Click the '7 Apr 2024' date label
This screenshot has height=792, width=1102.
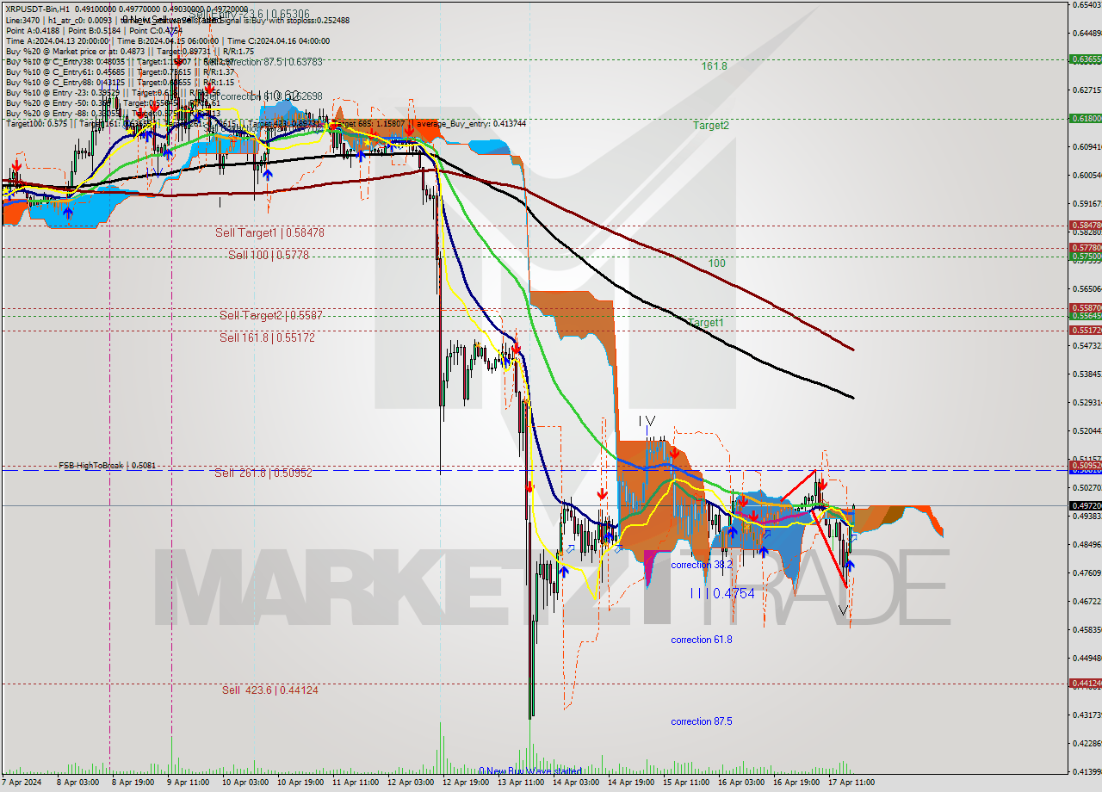point(21,783)
